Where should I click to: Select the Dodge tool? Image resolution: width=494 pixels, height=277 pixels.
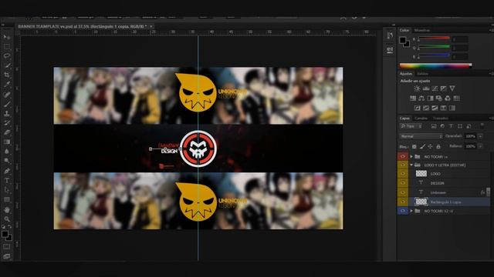click(x=7, y=161)
